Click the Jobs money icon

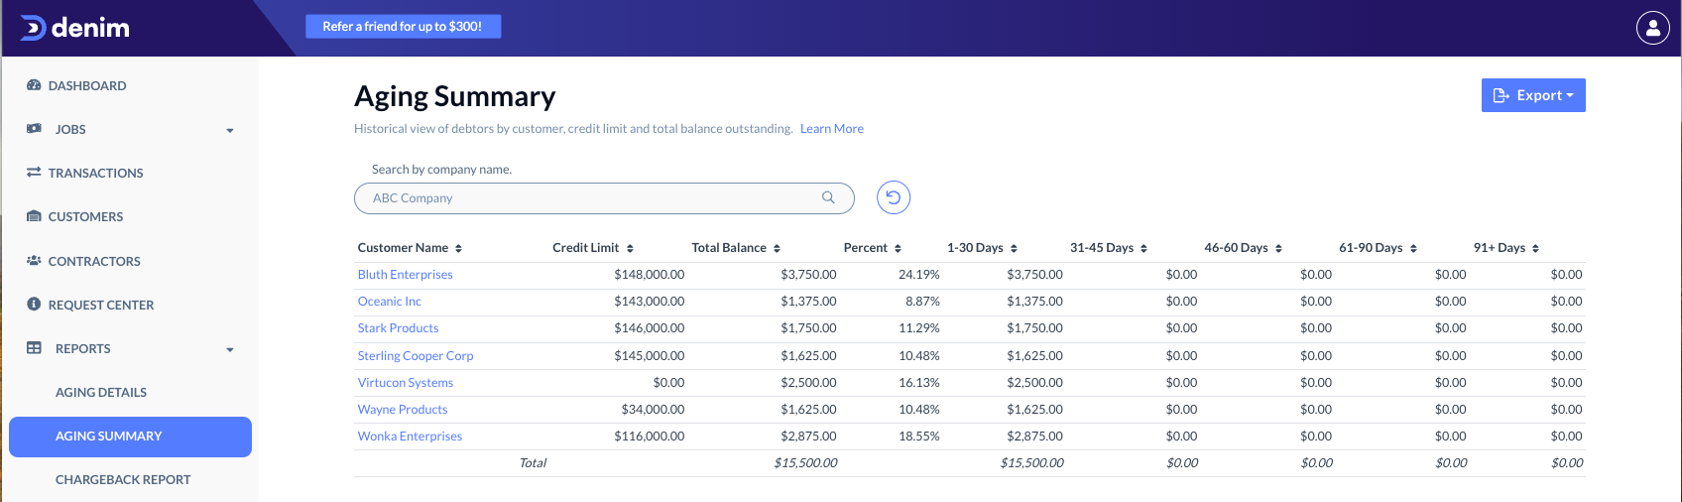[34, 129]
